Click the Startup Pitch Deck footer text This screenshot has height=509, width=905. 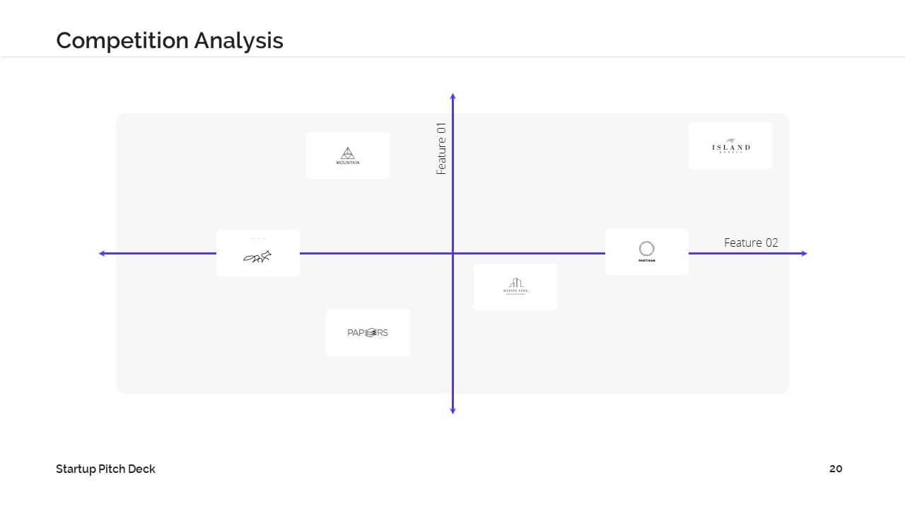point(105,469)
